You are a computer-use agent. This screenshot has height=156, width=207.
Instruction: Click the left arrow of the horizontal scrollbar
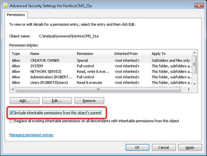coord(13,89)
